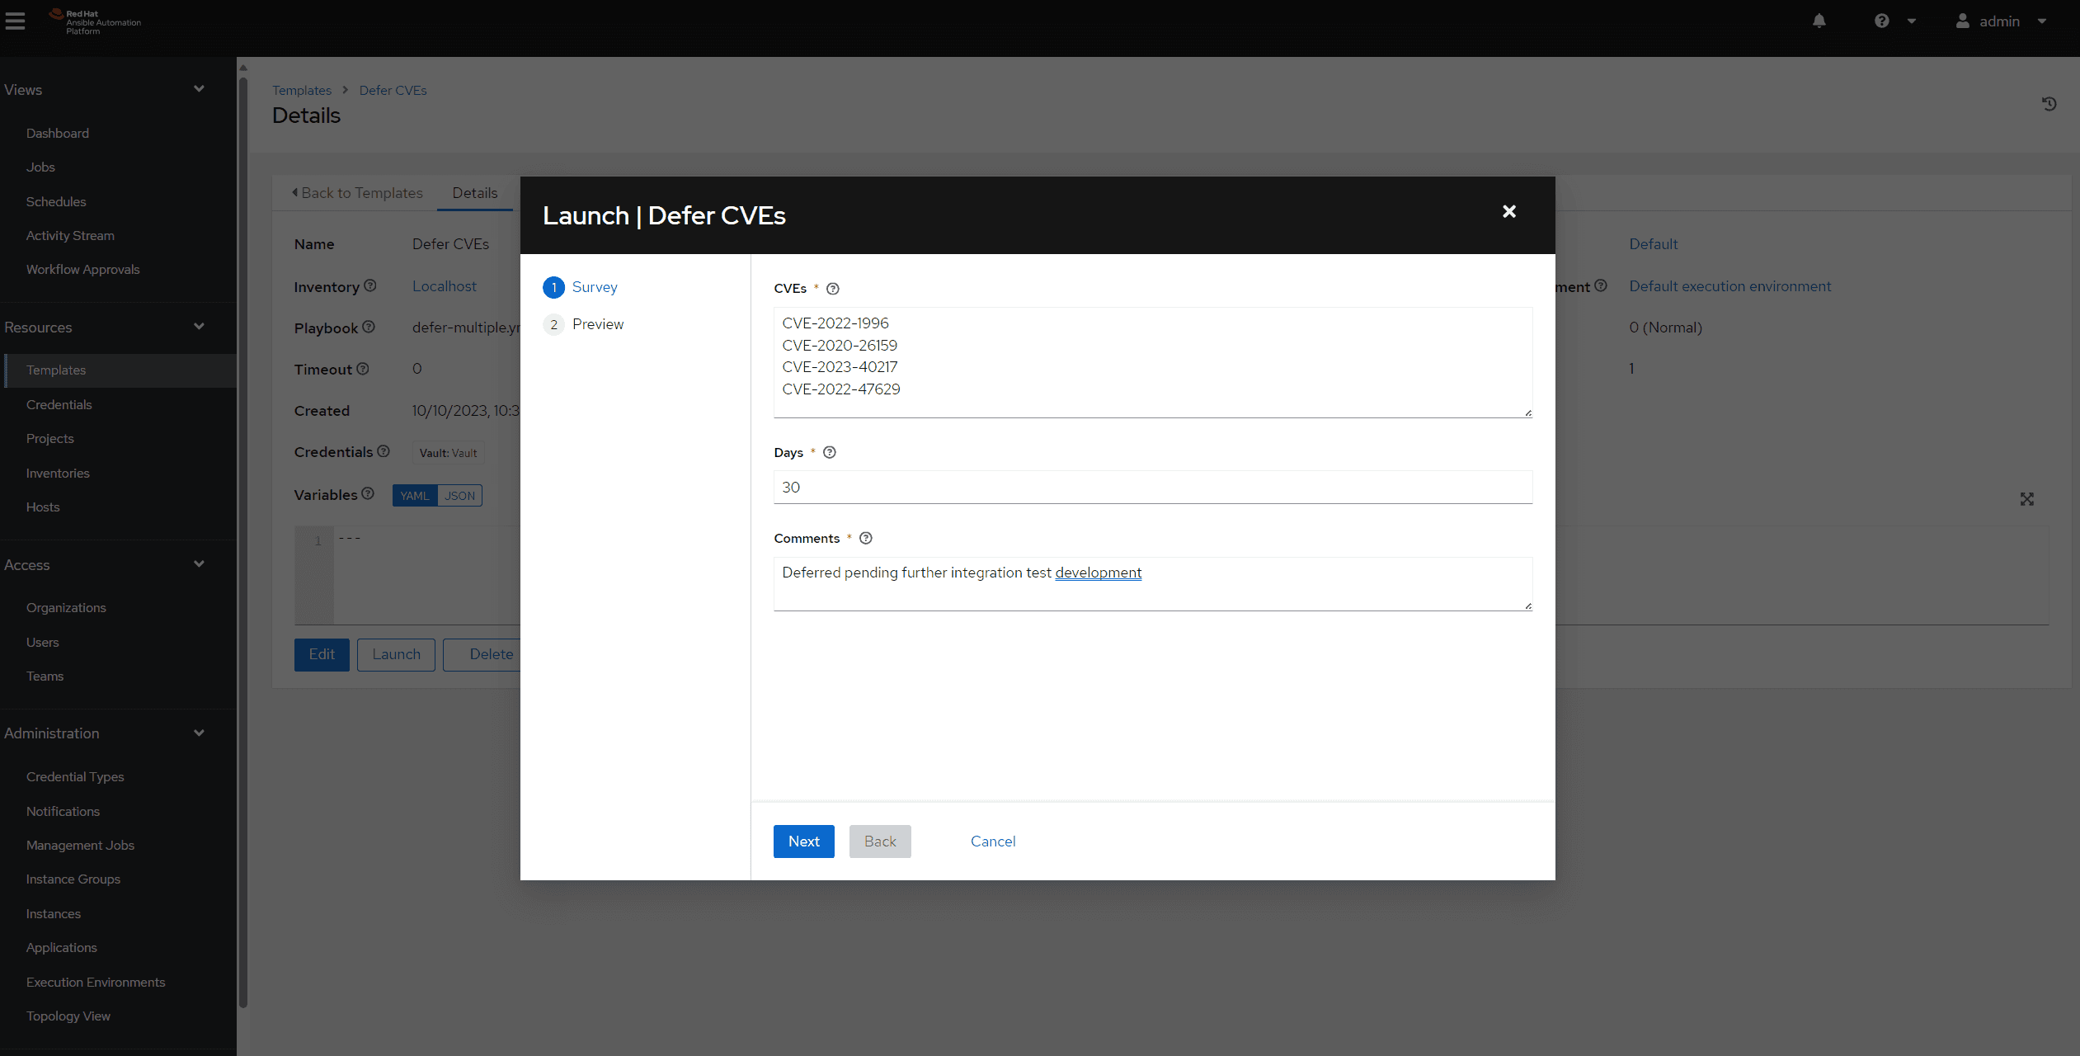The image size is (2080, 1056).
Task: Toggle the hamburger navigation menu
Action: [x=15, y=21]
